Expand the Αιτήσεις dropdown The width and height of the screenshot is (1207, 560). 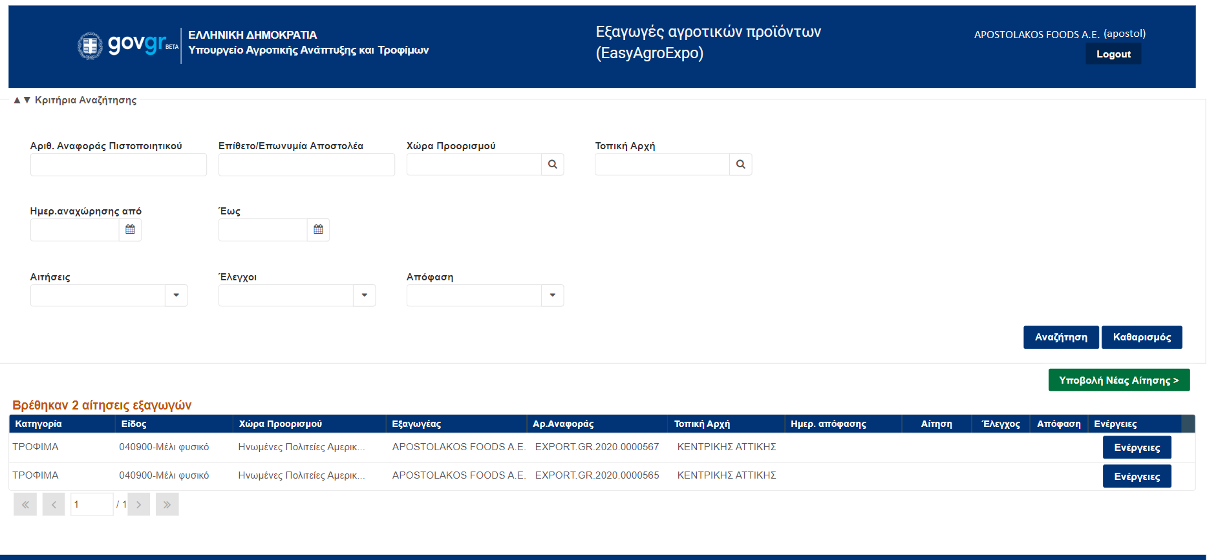[176, 295]
